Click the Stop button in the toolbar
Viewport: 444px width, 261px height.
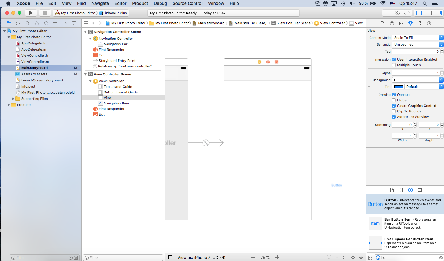tap(45, 13)
